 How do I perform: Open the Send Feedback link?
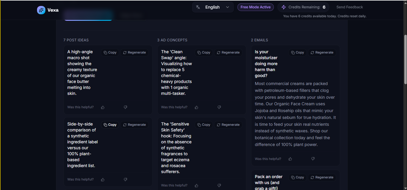click(350, 7)
